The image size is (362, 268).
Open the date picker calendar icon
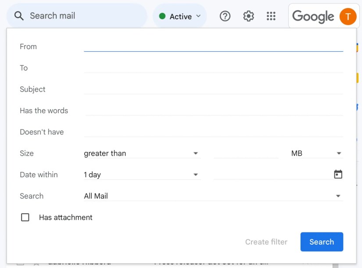(338, 174)
